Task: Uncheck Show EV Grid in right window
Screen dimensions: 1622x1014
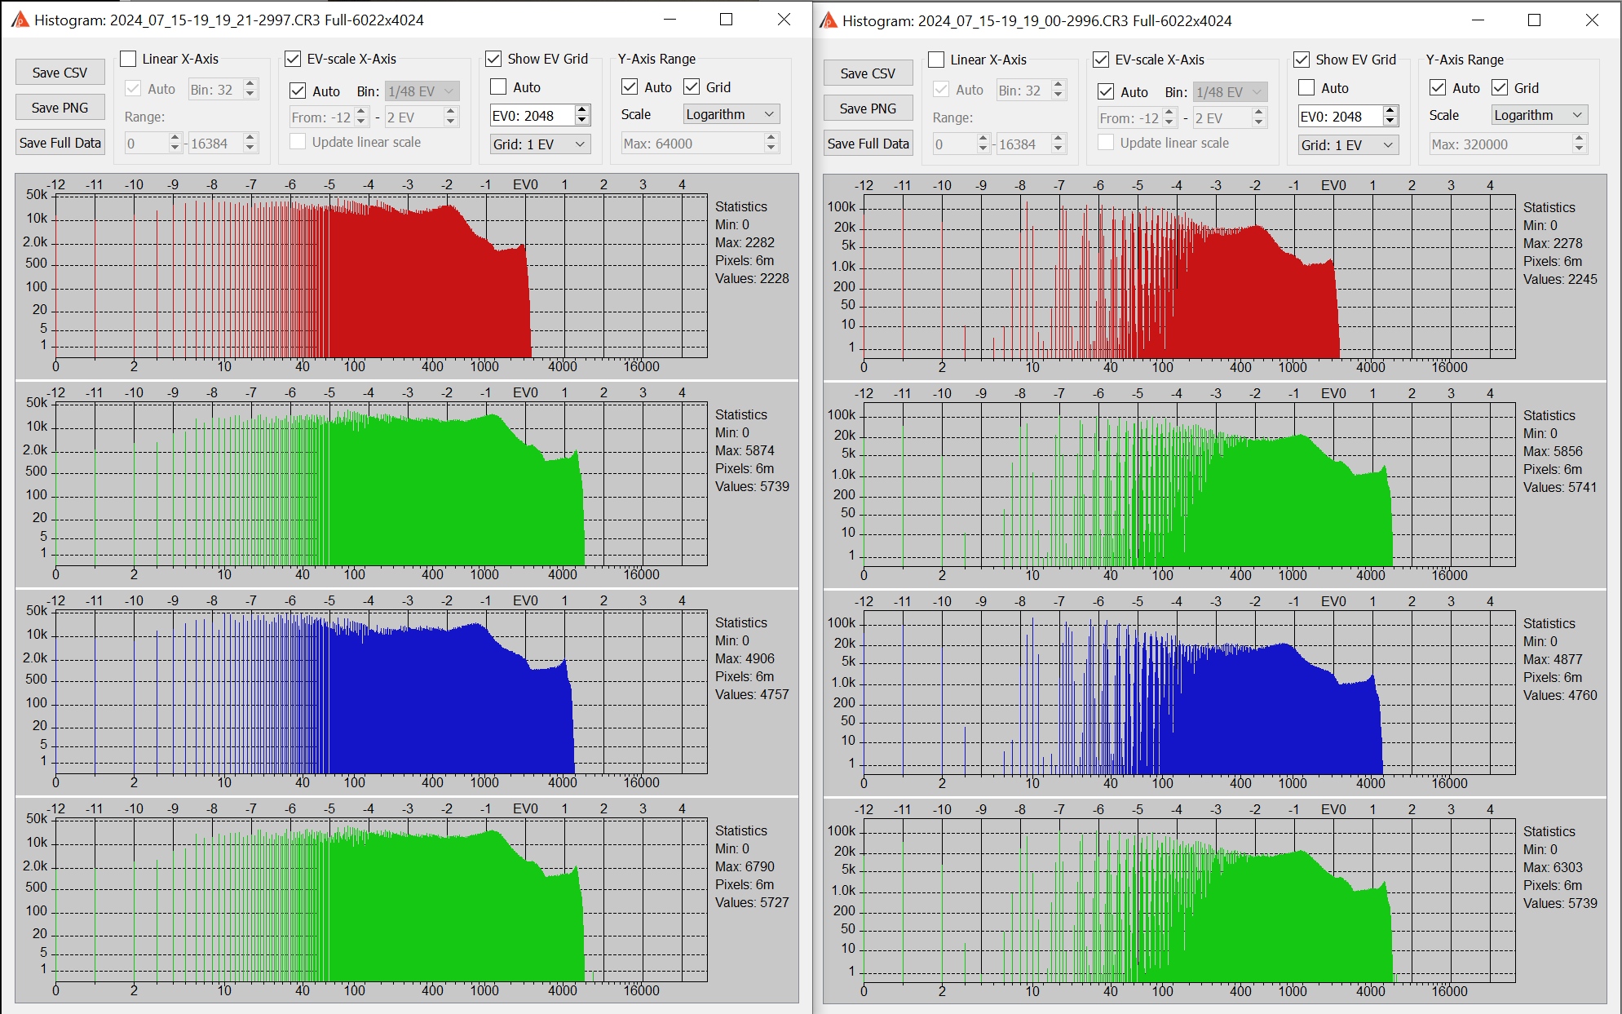Action: tap(1302, 60)
